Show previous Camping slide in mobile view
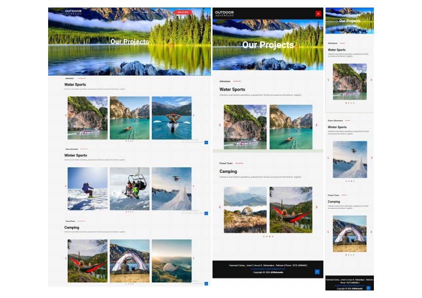This screenshot has height=298, width=422. (x=328, y=232)
